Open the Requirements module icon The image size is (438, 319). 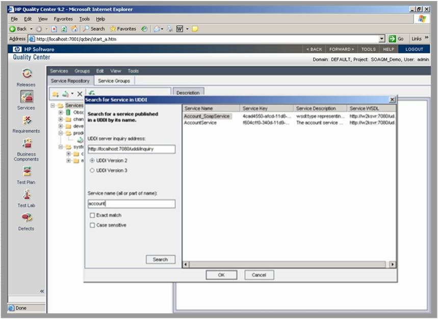pyautogui.click(x=27, y=120)
